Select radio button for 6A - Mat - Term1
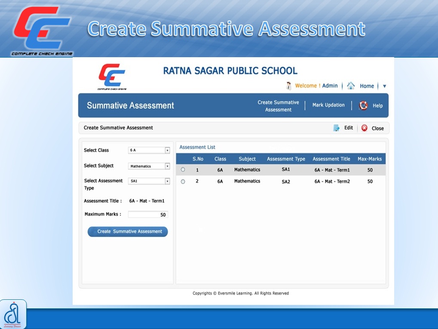Screen dimensions: 438x329 click(x=183, y=169)
